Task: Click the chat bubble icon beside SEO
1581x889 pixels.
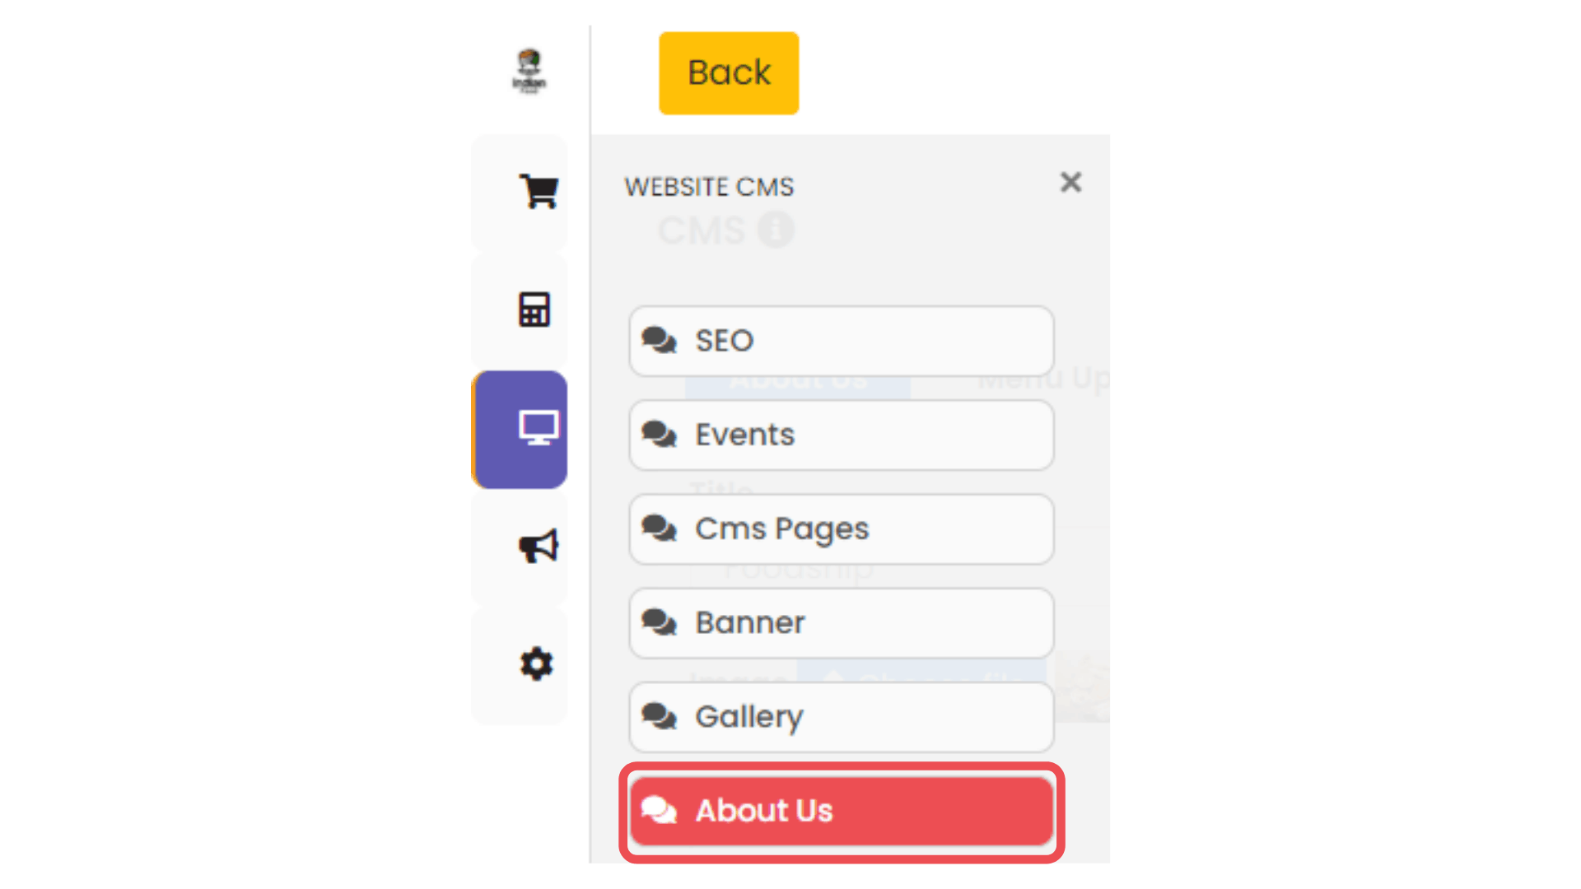Action: tap(660, 340)
